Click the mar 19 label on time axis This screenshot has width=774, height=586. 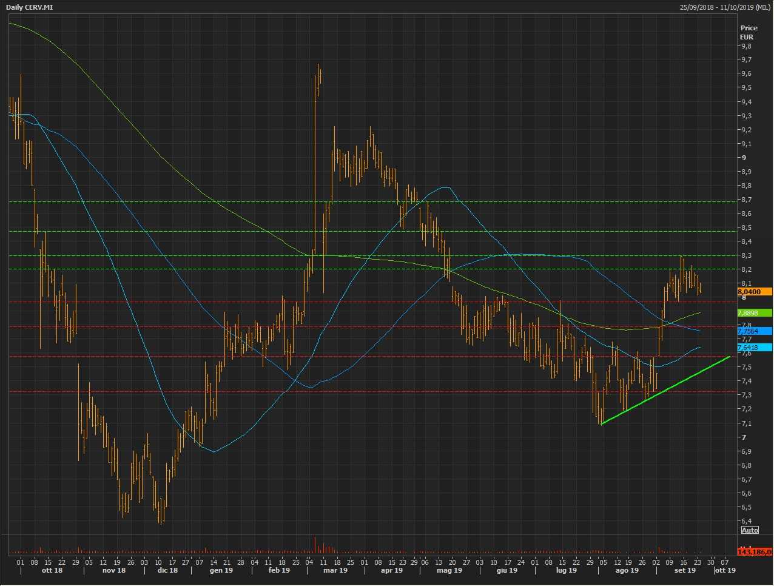[x=335, y=570]
